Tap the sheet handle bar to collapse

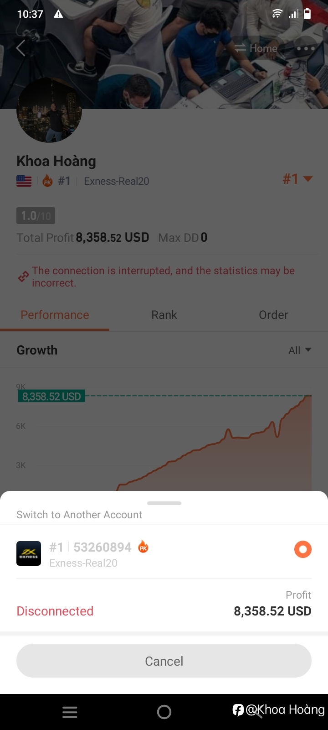164,503
